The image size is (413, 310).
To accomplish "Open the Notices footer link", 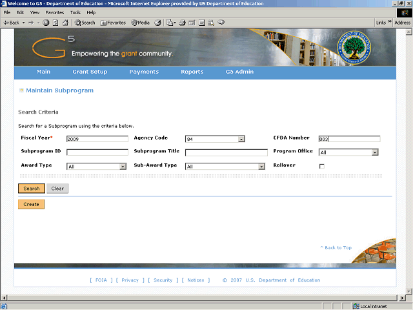I will tap(196, 280).
